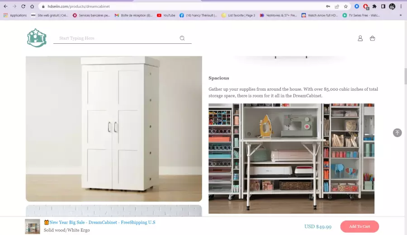407x235 pixels.
Task: Click the browser address bar URL
Action: pos(79,6)
